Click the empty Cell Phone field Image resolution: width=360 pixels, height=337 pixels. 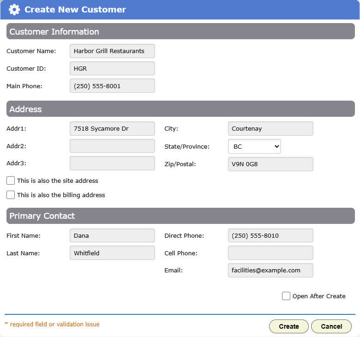coord(270,253)
